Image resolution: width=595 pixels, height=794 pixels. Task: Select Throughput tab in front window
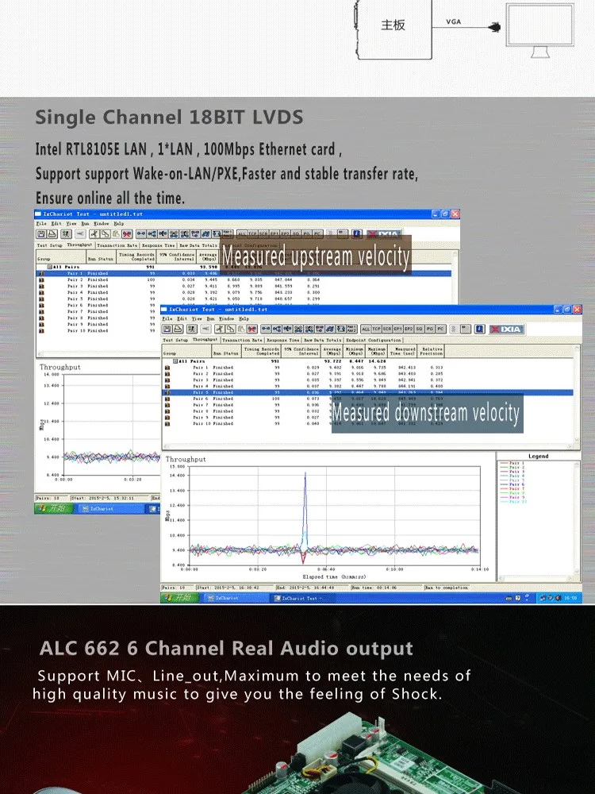[x=205, y=339]
